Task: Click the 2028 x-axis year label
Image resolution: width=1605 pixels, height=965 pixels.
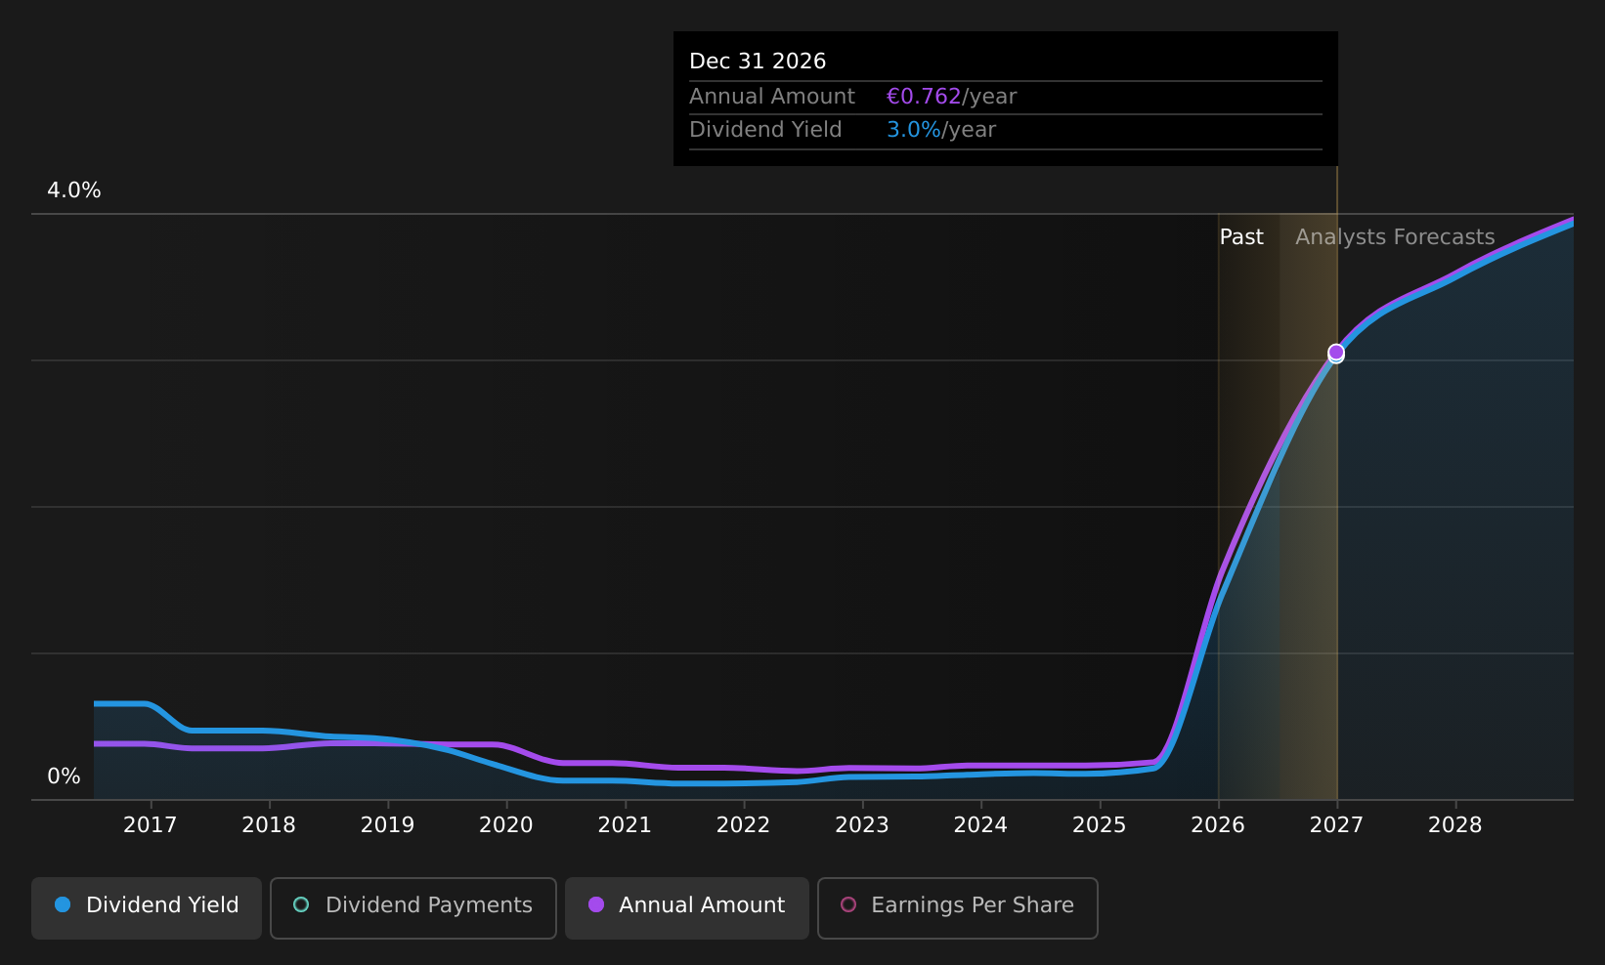Action: click(1455, 825)
